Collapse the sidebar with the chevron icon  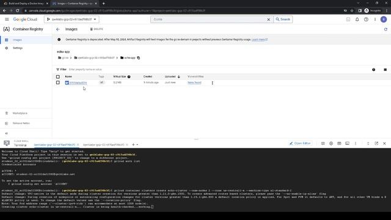click(7, 133)
